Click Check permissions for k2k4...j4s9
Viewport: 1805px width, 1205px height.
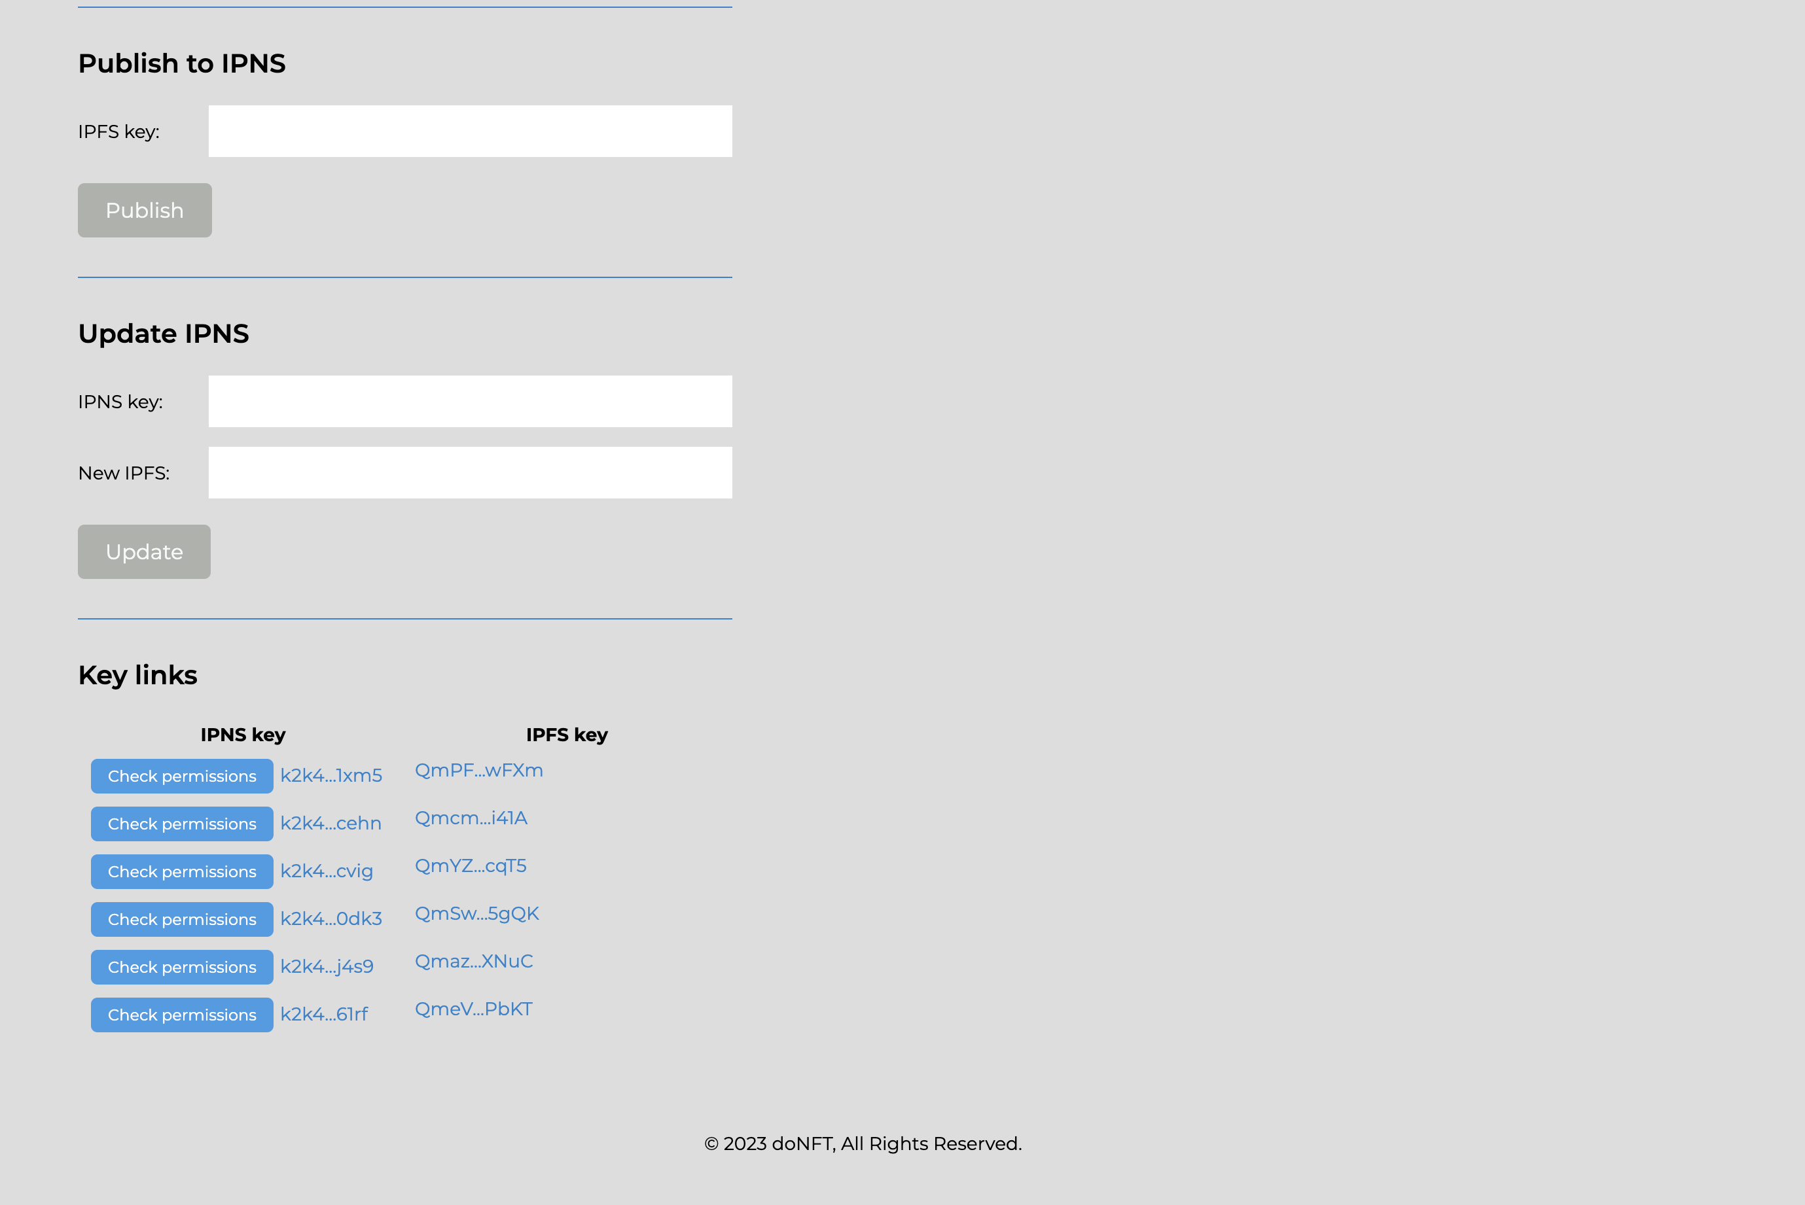pos(181,967)
